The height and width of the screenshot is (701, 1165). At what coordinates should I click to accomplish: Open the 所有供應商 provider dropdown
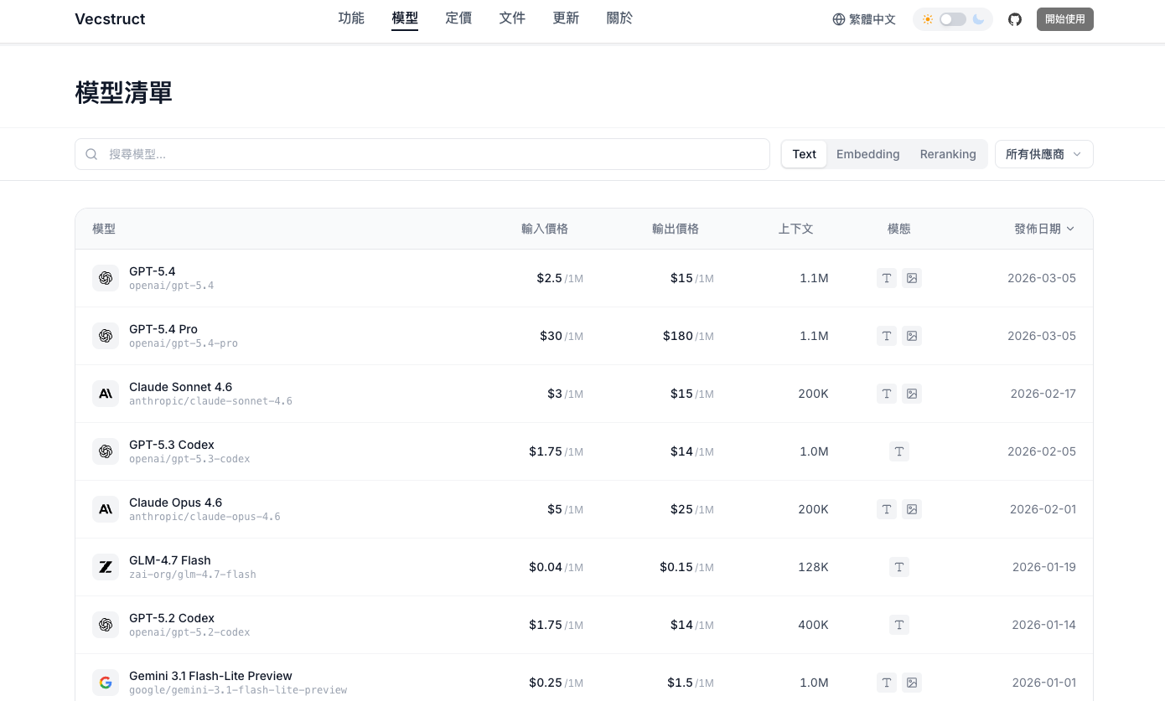1044,154
